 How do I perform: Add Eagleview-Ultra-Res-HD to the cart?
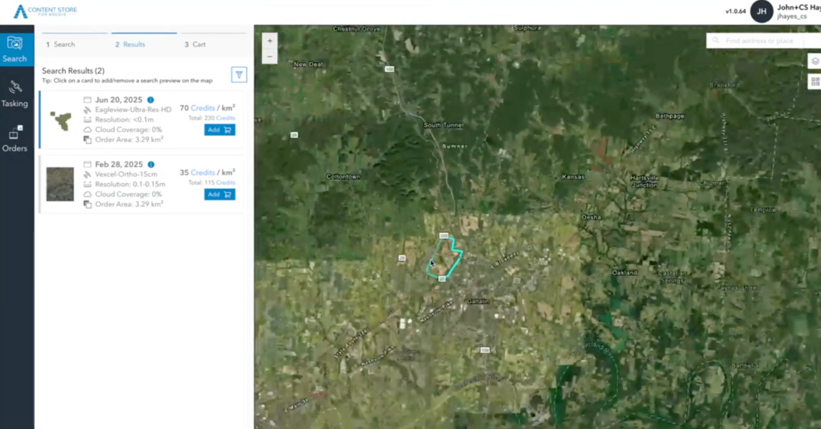pyautogui.click(x=220, y=129)
